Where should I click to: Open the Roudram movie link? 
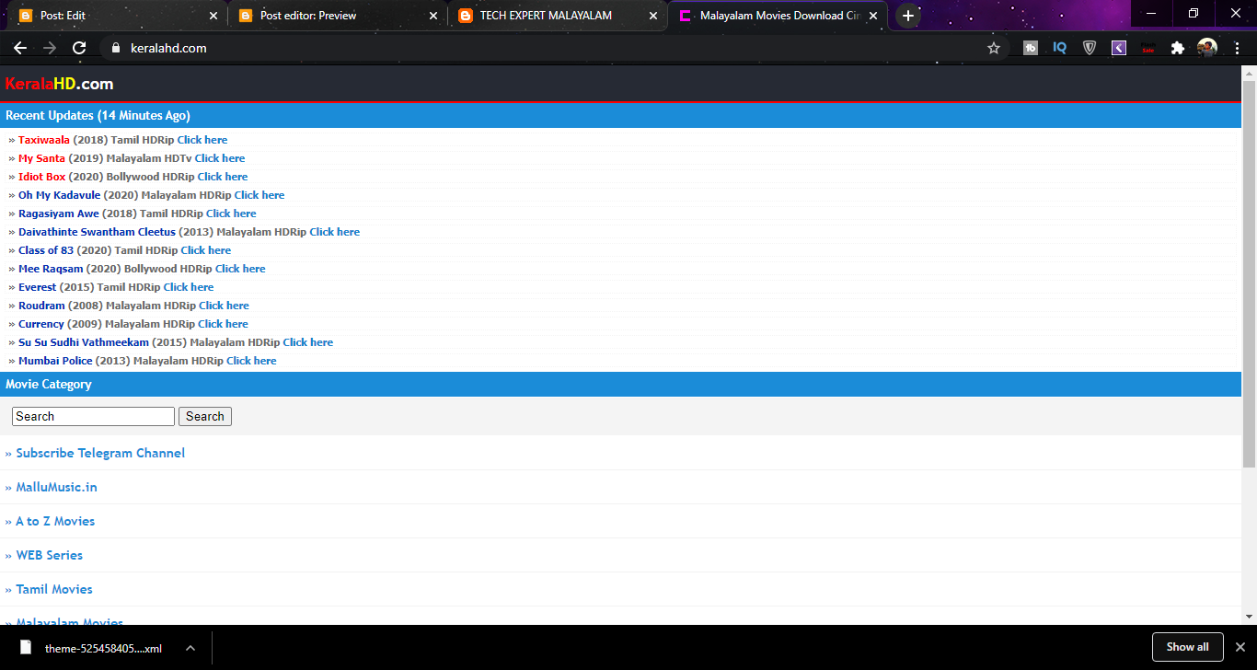42,306
